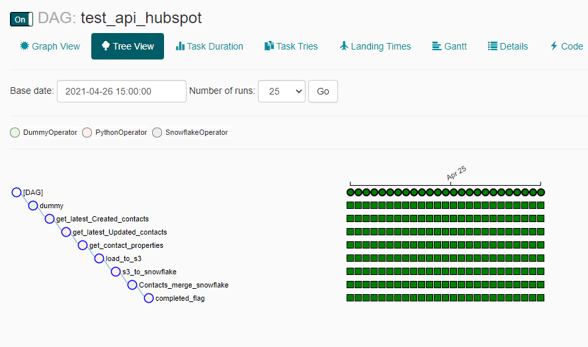
Task: Open first square in get_contact_properties row
Action: click(351, 245)
